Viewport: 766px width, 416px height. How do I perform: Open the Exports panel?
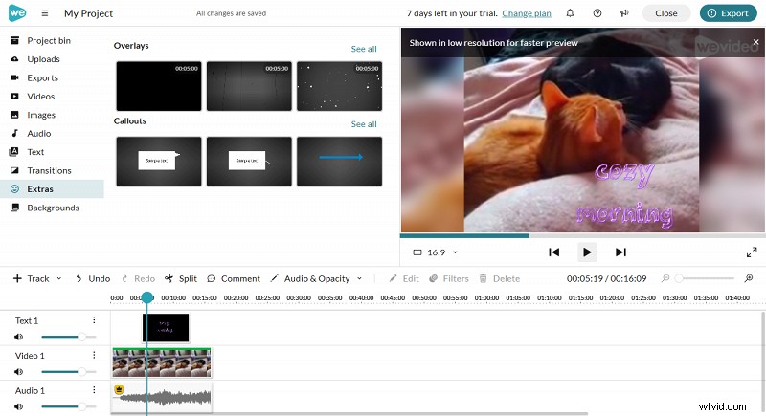tap(52, 77)
